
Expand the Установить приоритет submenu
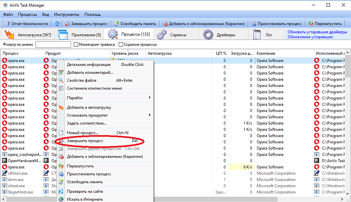coord(105,115)
